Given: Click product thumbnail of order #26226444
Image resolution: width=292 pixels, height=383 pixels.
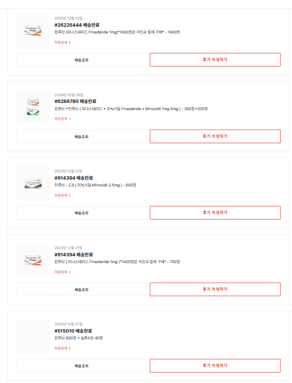Looking at the screenshot, I should (x=33, y=31).
